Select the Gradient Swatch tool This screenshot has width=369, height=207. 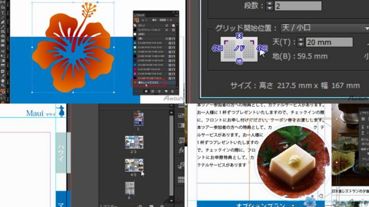click(x=3, y=61)
